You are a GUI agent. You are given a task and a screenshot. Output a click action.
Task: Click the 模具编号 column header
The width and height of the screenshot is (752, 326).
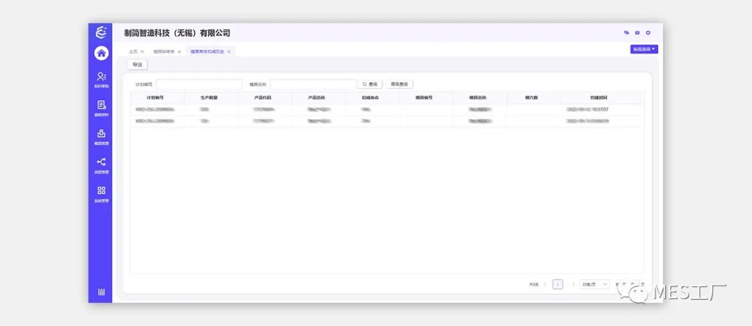425,98
